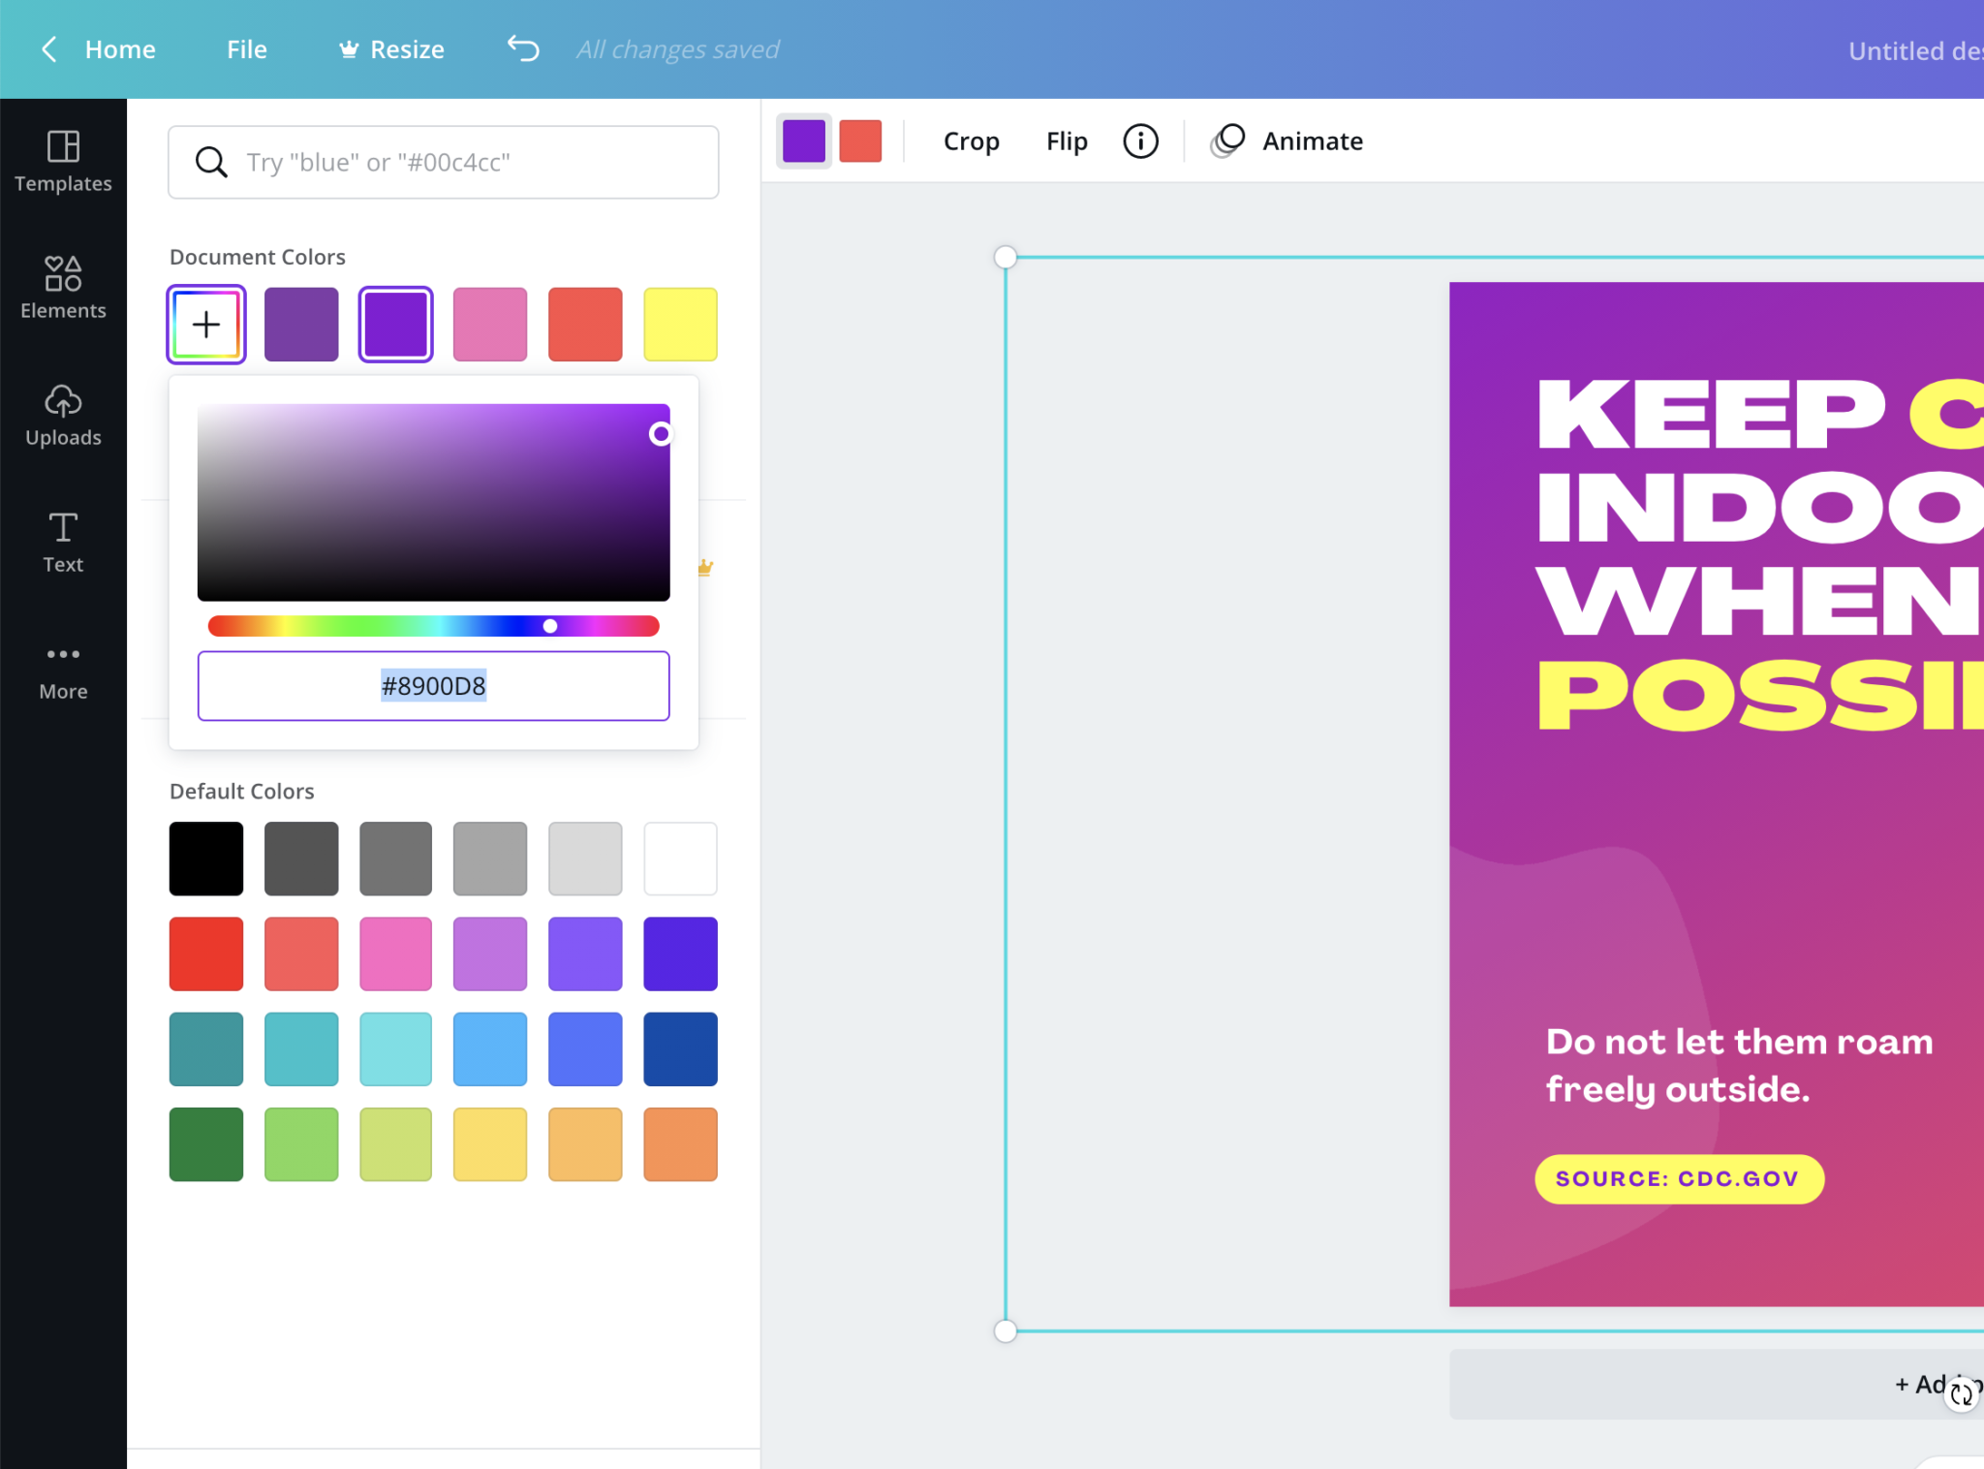
Task: Open the Templates panel
Action: coord(62,160)
